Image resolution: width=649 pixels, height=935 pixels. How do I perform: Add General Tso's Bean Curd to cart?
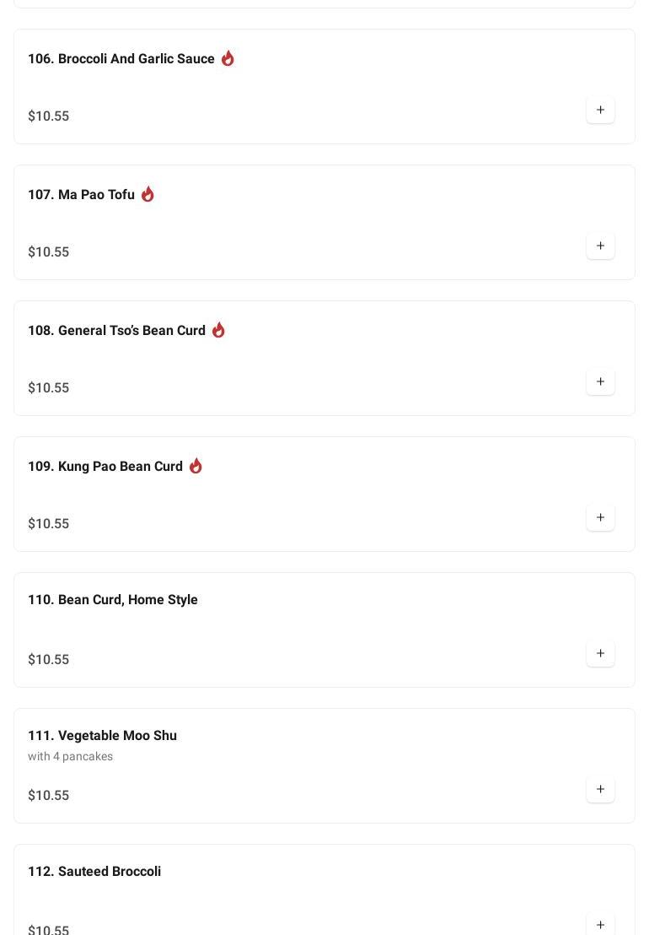600,381
